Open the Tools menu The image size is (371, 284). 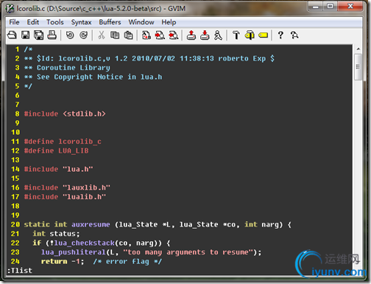55,22
